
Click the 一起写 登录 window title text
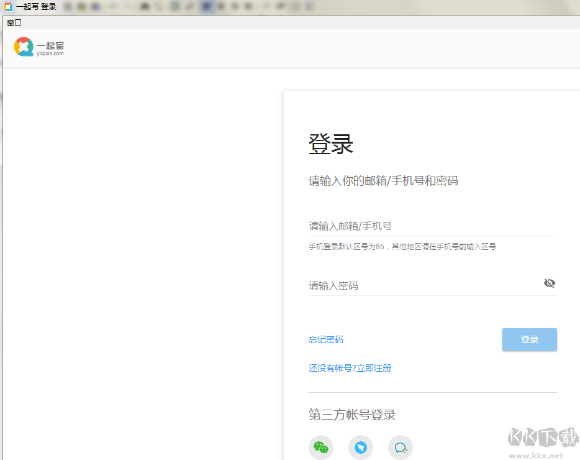36,6
